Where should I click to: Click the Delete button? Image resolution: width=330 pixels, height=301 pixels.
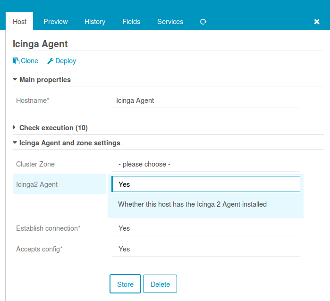[x=160, y=284]
